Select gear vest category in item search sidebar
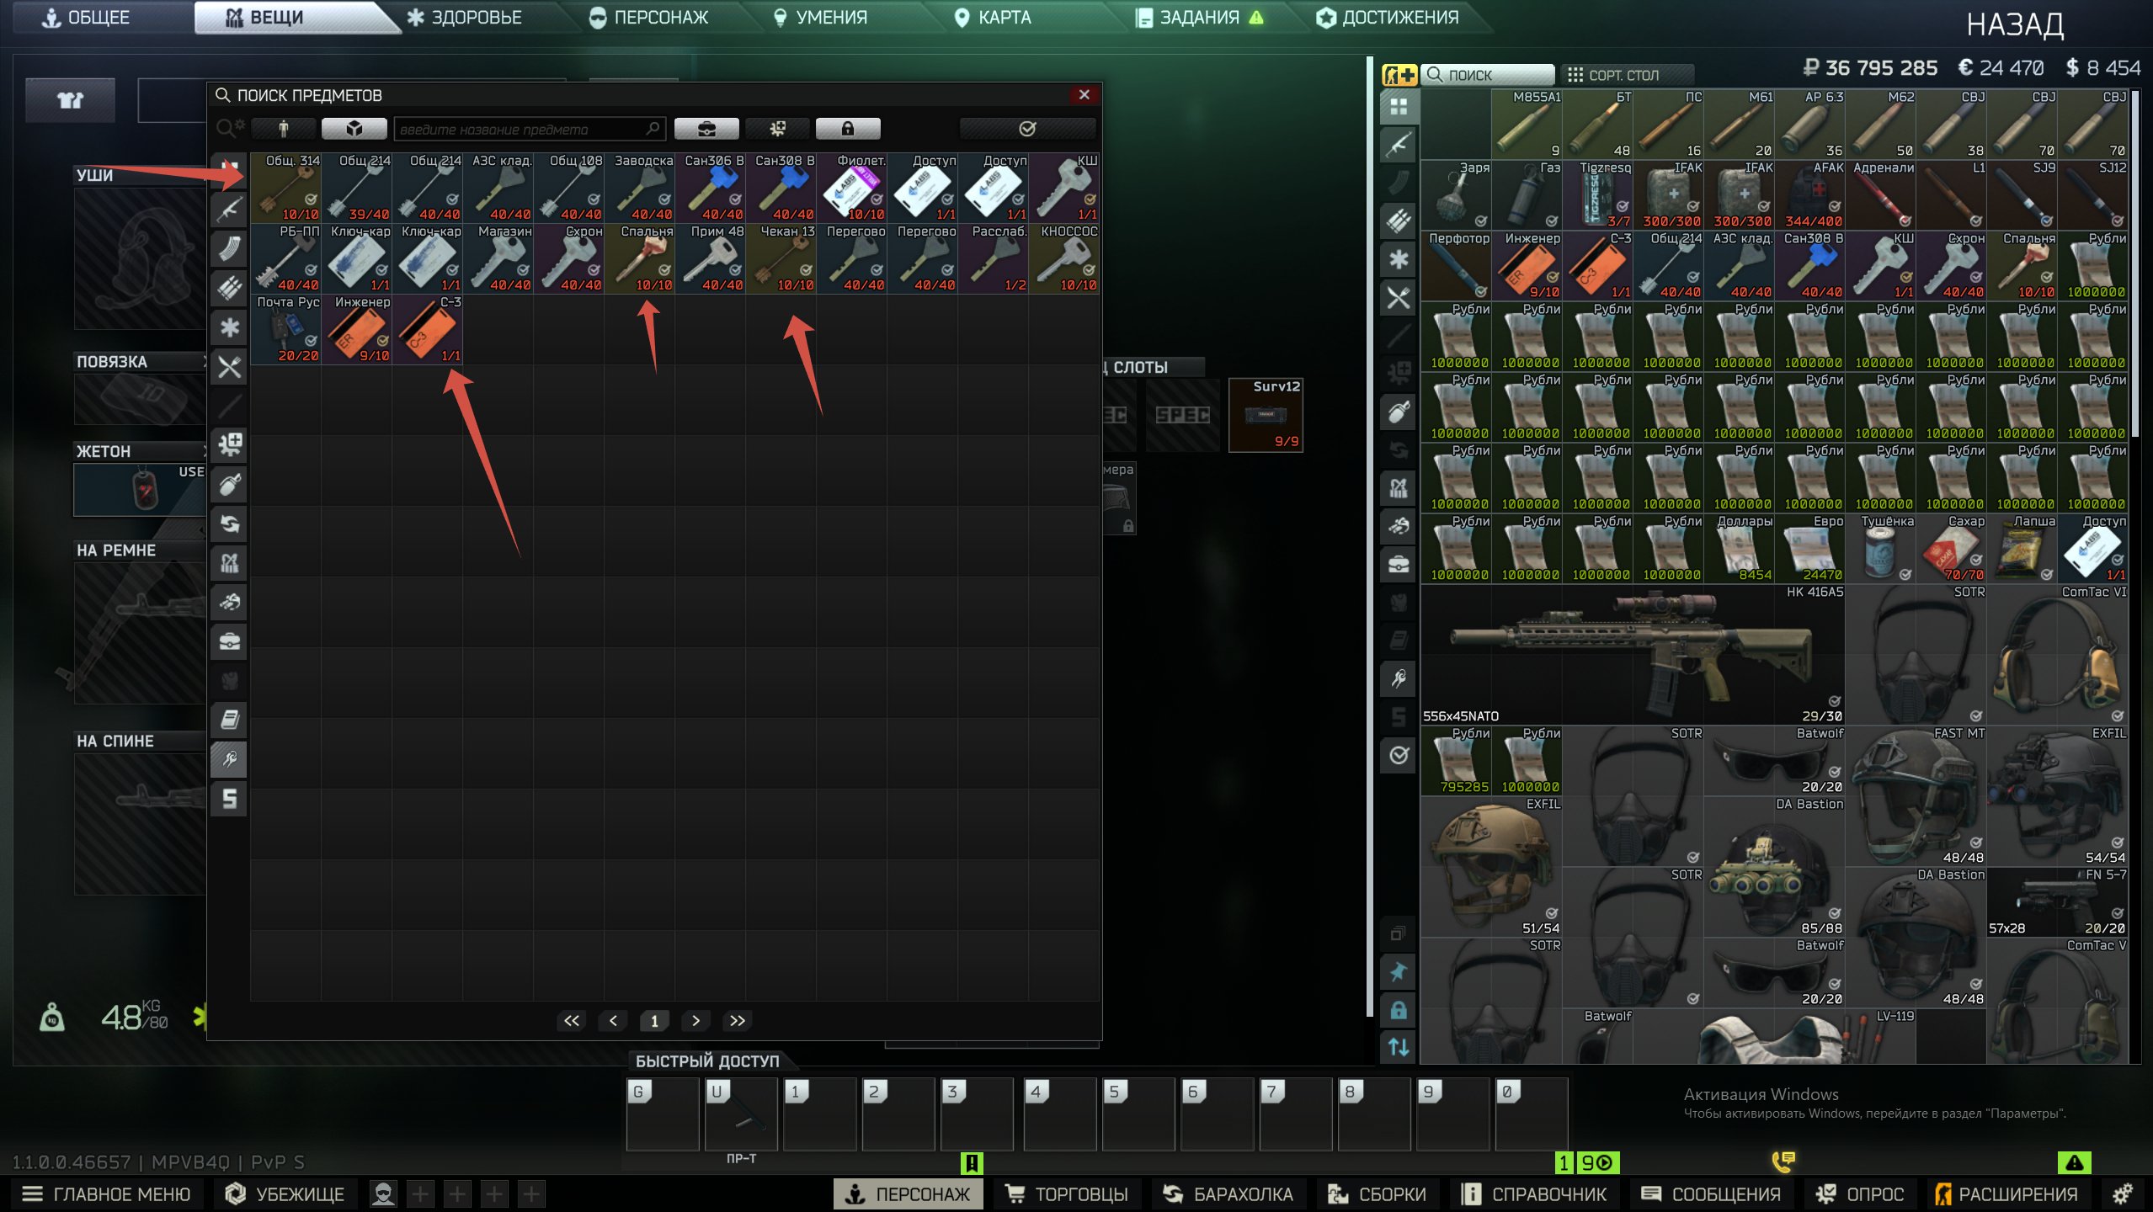 pyautogui.click(x=230, y=563)
